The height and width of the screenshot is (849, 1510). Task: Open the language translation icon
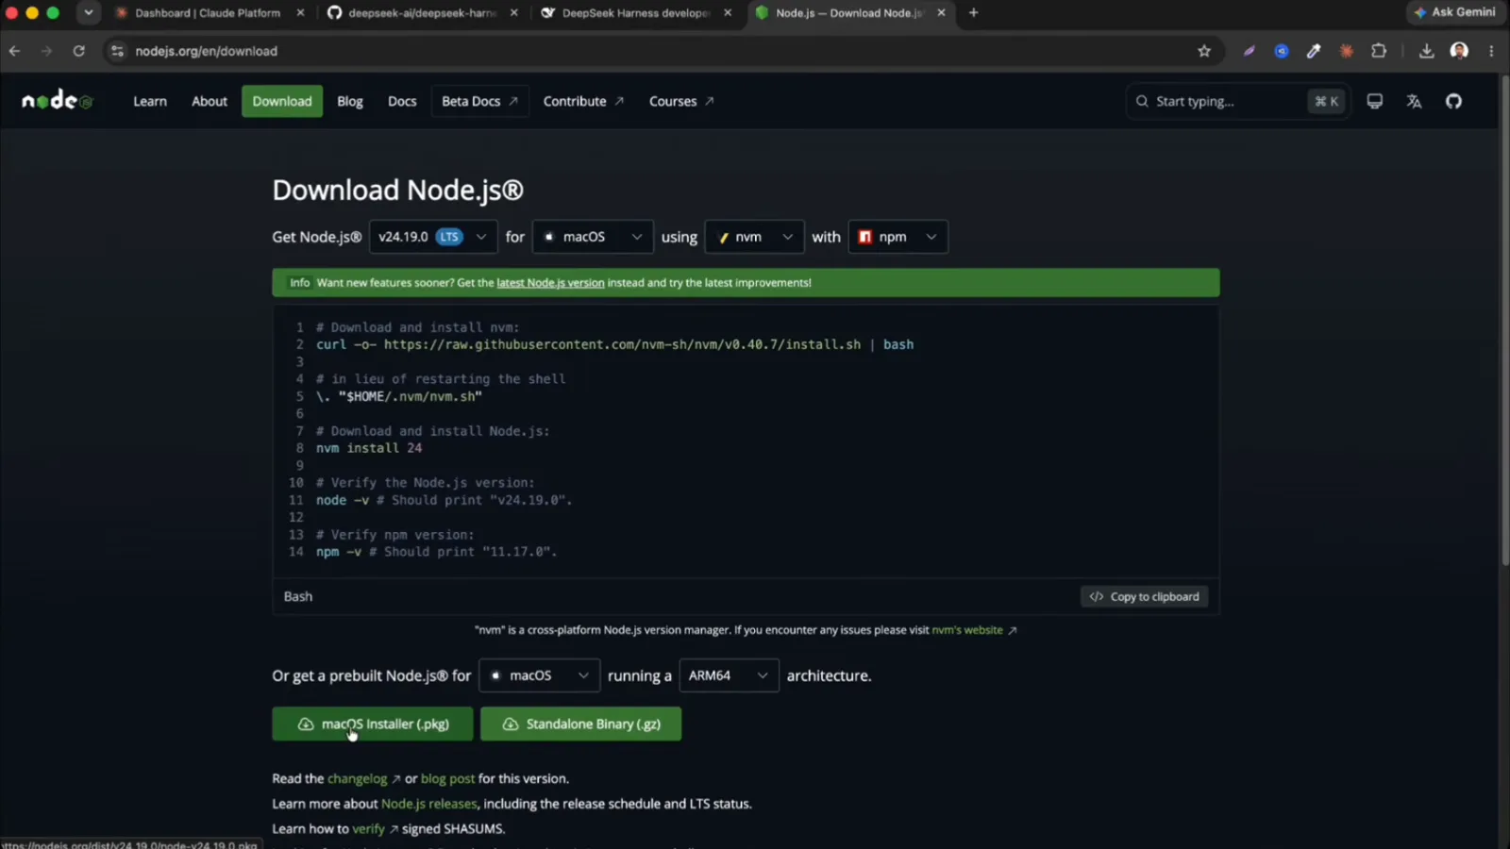point(1414,101)
